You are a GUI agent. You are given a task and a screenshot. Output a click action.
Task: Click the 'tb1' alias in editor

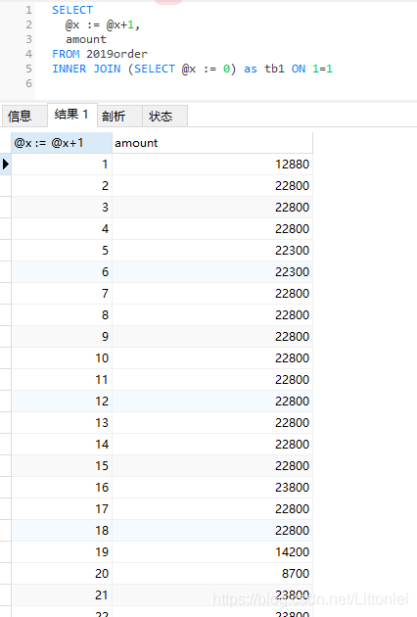(x=274, y=69)
